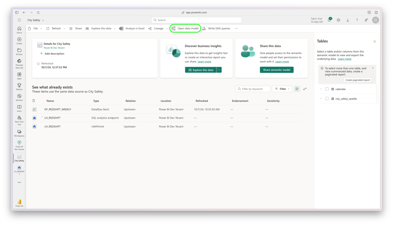This screenshot has width=393, height=225.
Task: Click the Workspaces icon in sidebar
Action: pos(19,132)
